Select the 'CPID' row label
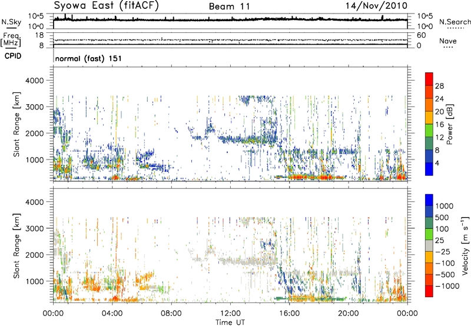This screenshot has height=326, width=471. (x=13, y=56)
